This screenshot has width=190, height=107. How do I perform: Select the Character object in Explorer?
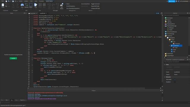[x=178, y=44]
